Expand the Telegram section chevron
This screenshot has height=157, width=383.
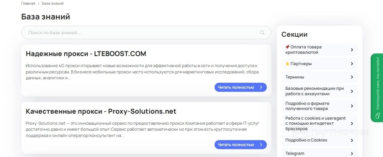352,154
